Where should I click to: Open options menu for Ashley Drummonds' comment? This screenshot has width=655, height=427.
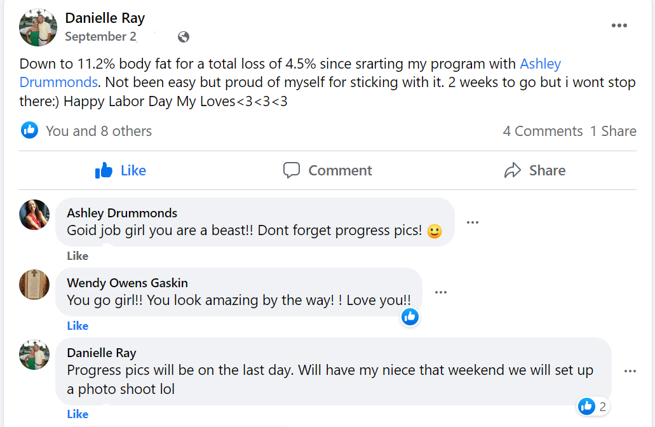click(x=472, y=222)
